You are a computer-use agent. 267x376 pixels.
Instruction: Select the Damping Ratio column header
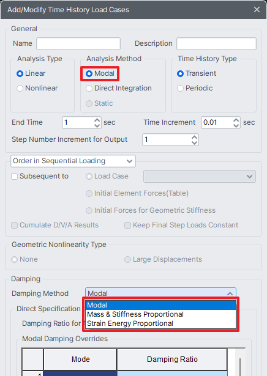[172, 359]
